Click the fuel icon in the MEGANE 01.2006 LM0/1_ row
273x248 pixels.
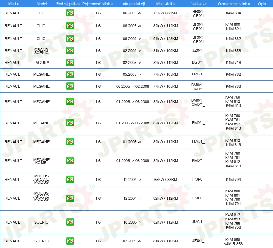[70, 141]
